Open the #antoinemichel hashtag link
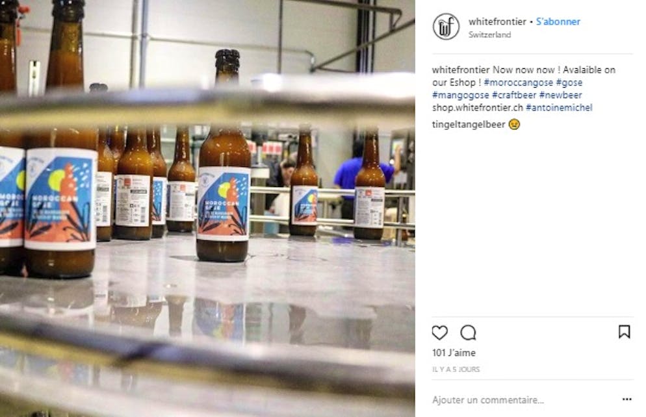This screenshot has width=646, height=417. pyautogui.click(x=559, y=108)
